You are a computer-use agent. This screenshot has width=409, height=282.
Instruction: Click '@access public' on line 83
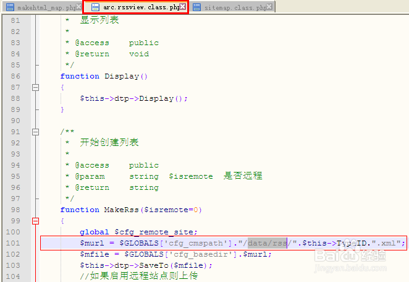[x=117, y=43]
